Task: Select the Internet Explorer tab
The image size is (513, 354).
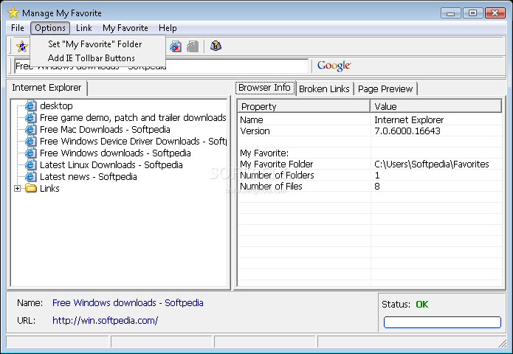Action: 47,87
